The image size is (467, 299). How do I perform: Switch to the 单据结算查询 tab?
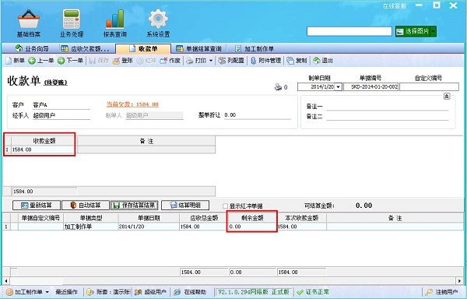pos(198,48)
